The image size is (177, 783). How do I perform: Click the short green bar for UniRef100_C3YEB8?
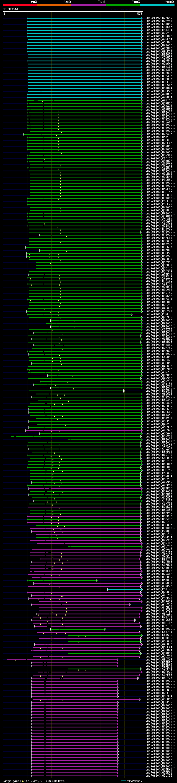click(80, 315)
